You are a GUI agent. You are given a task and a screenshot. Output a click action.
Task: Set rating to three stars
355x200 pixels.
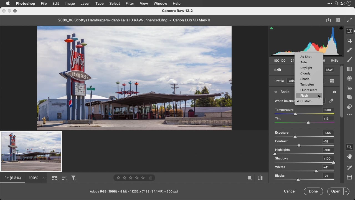click(131, 178)
